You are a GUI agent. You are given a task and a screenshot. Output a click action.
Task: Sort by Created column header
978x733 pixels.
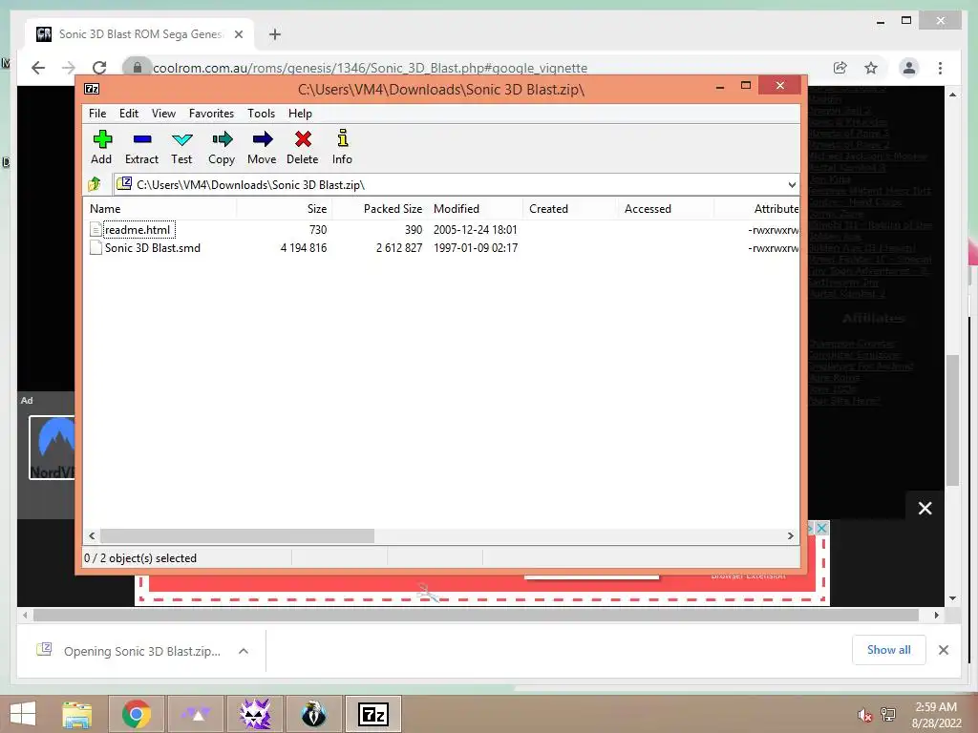pos(570,209)
